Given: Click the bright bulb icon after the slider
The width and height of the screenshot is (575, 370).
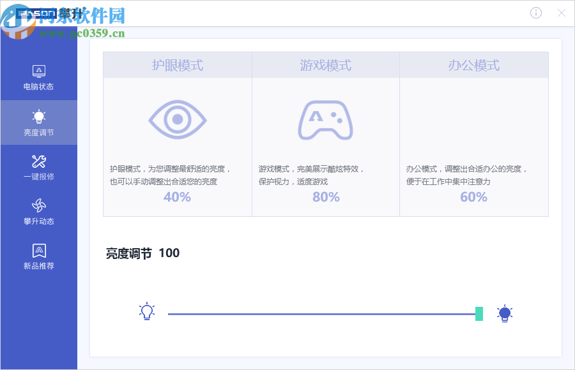Looking at the screenshot, I should pyautogui.click(x=505, y=313).
